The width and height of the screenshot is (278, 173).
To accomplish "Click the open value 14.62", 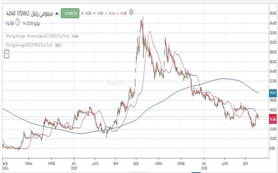I will (88, 13).
